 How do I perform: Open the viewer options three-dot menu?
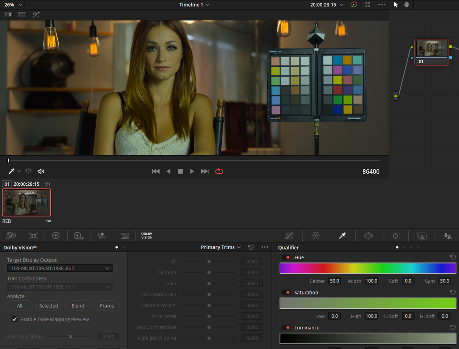382,5
